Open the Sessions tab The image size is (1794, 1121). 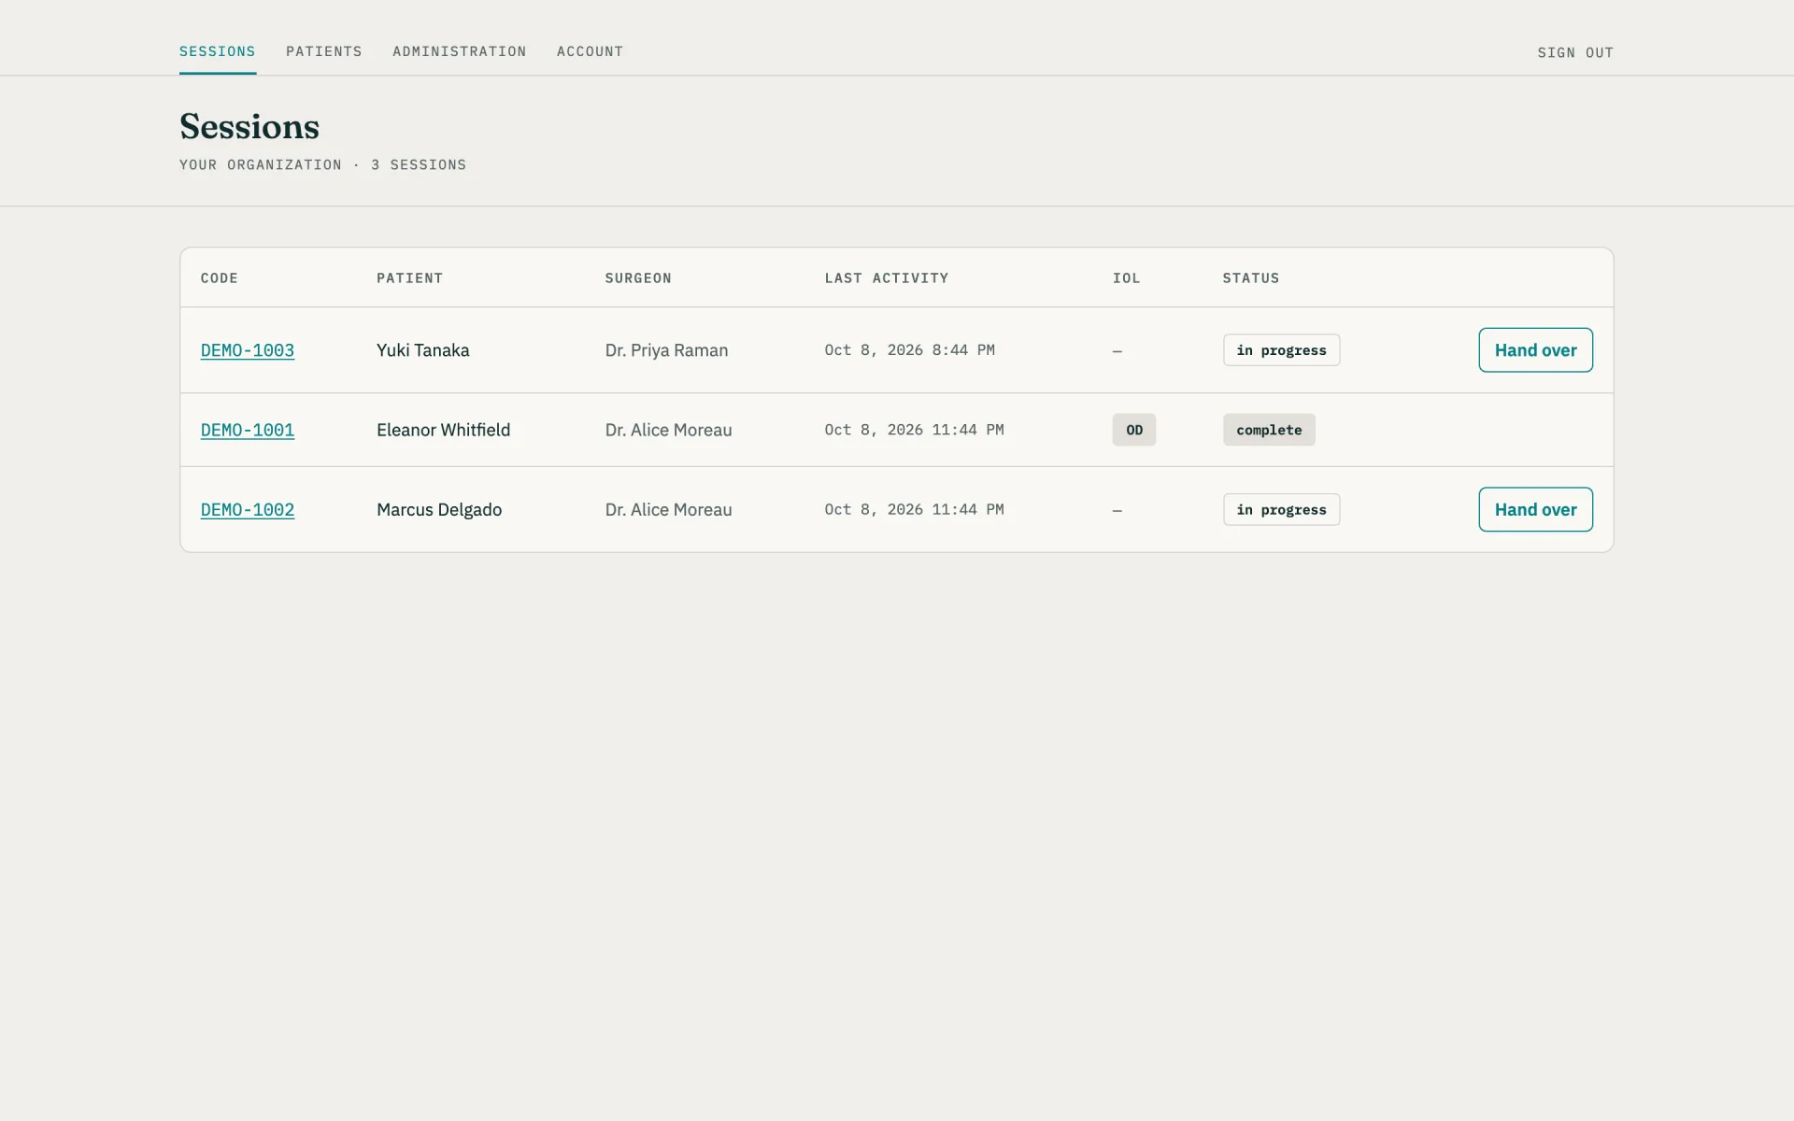(218, 51)
